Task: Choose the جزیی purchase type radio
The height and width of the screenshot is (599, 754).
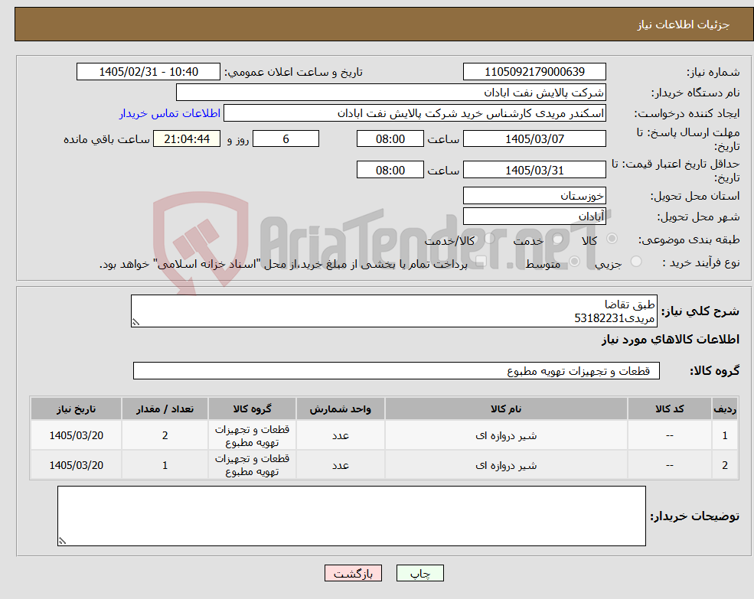Action: [x=636, y=262]
